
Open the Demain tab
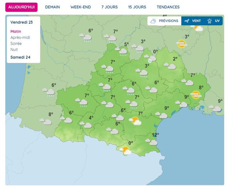[53, 7]
